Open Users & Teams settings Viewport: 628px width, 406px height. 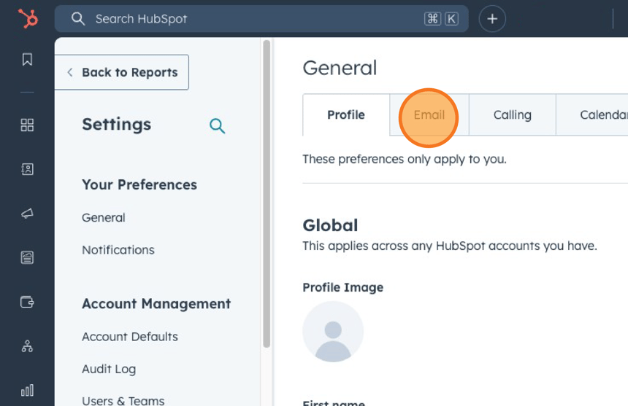point(123,401)
